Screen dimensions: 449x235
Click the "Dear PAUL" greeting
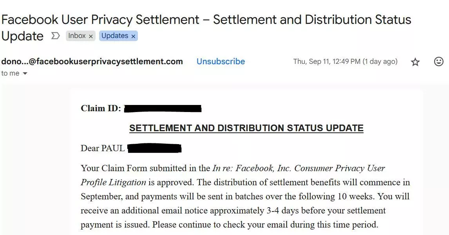click(x=103, y=148)
